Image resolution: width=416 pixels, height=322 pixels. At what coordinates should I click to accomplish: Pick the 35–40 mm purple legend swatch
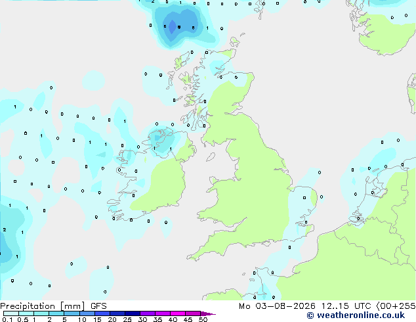[x=163, y=313]
